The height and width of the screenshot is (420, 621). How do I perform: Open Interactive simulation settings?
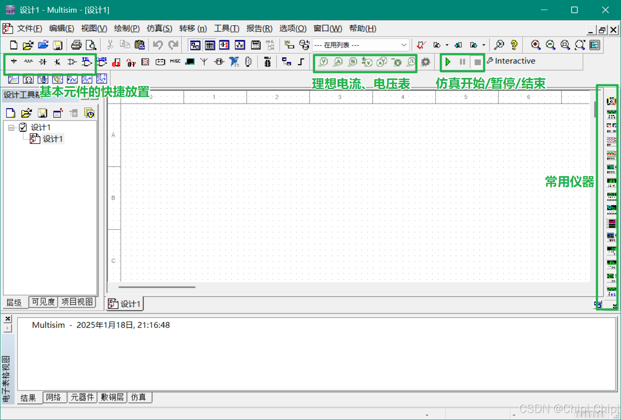pos(511,61)
